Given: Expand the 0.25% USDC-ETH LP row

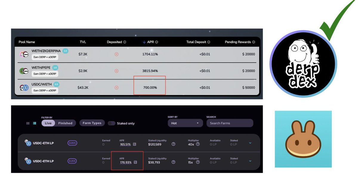Looking at the screenshot, I should click(250, 161).
